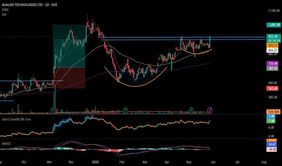This screenshot has width=282, height=166.
Task: Click the white 826.27 EMA value label
Action: pyautogui.click(x=272, y=50)
